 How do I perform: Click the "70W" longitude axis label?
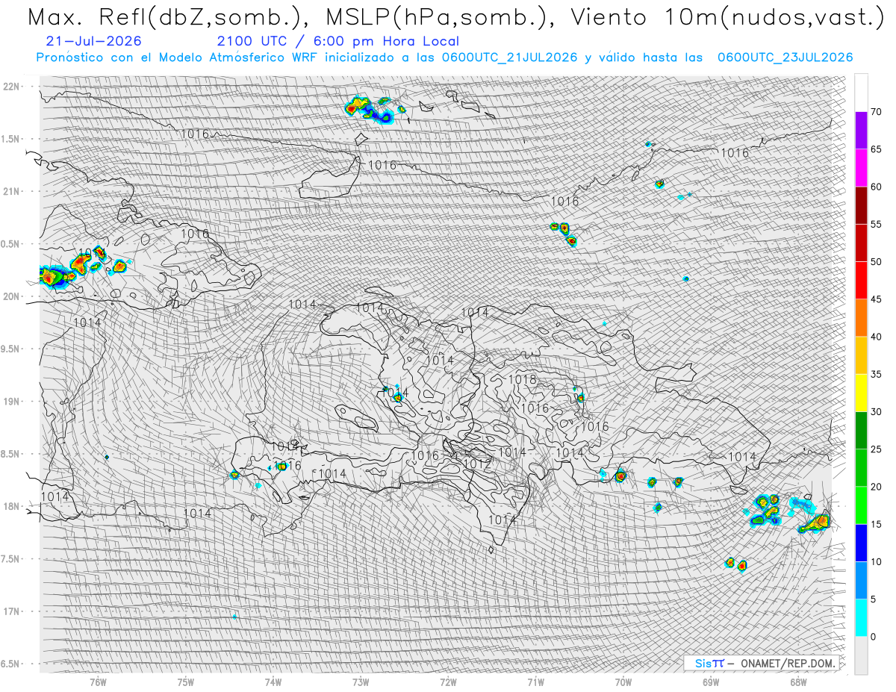tap(623, 682)
